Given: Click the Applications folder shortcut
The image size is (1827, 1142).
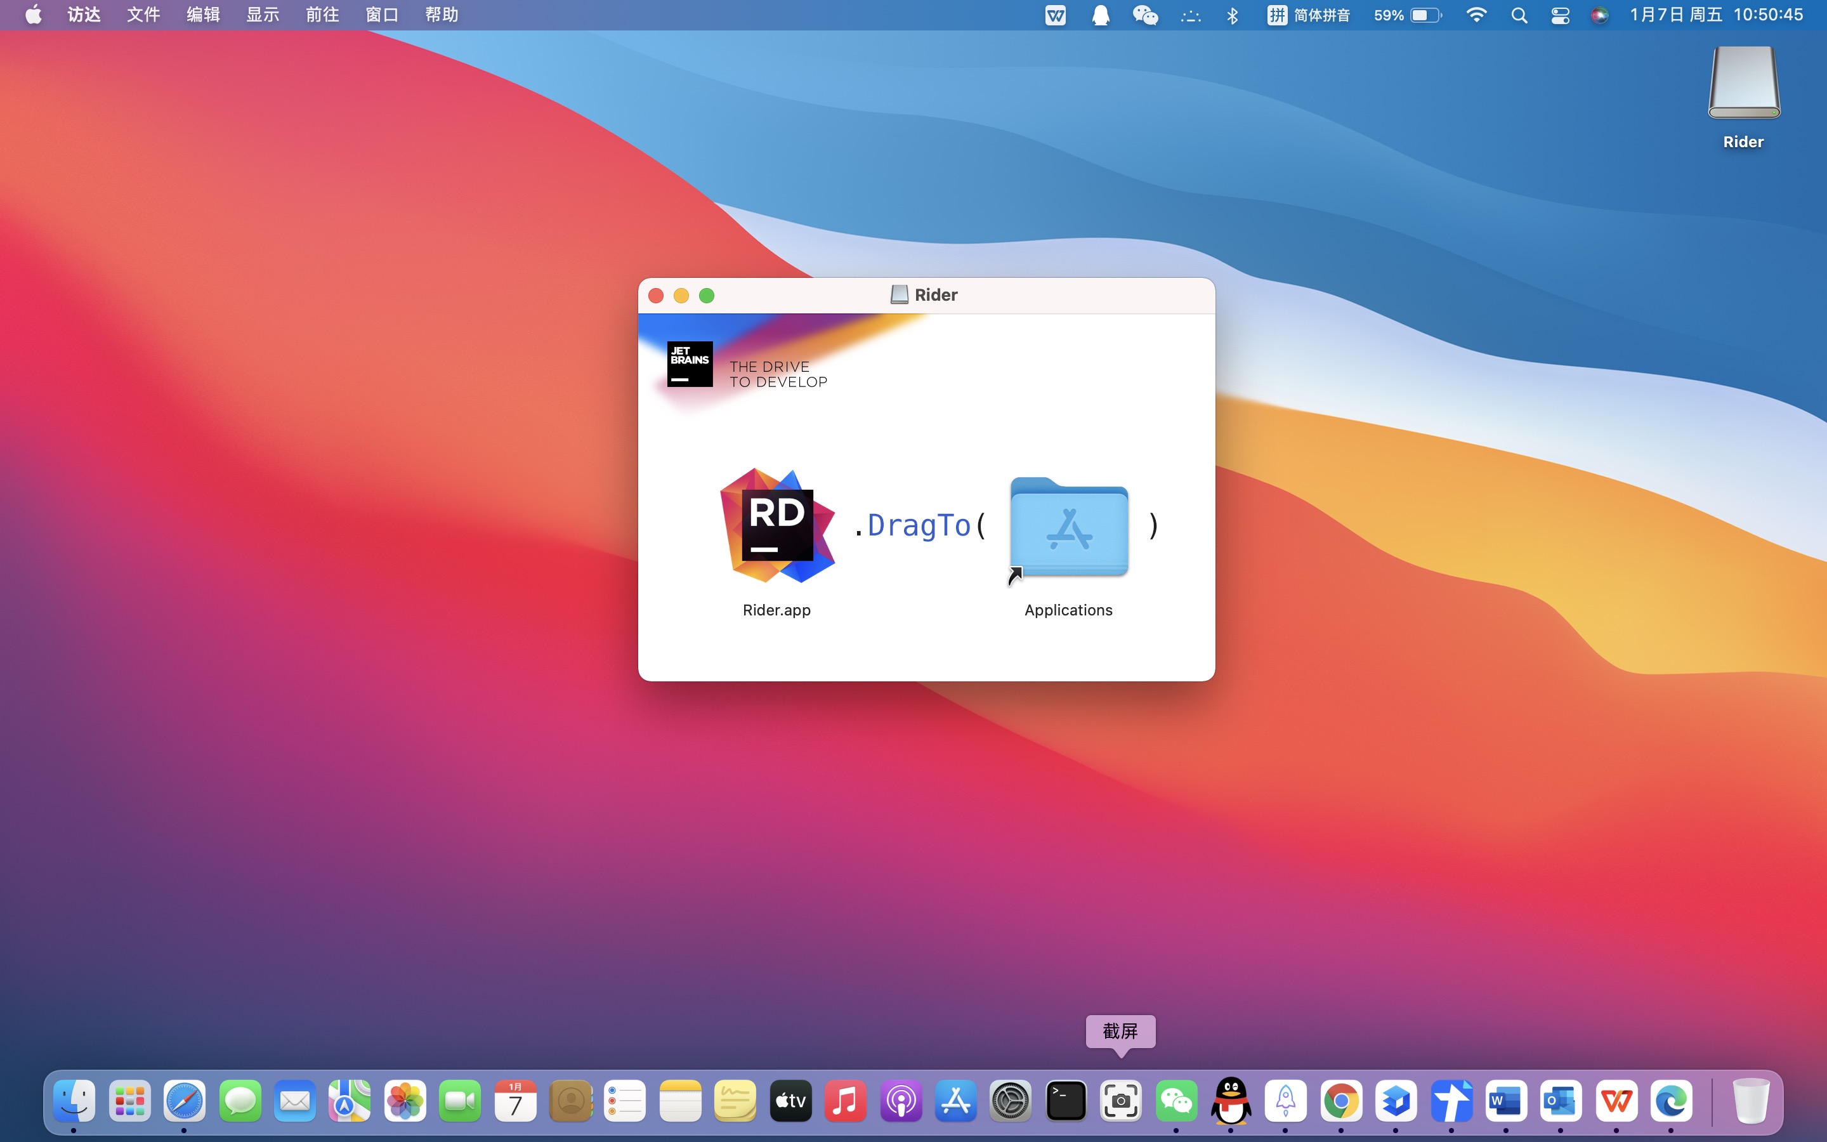Looking at the screenshot, I should [x=1068, y=528].
